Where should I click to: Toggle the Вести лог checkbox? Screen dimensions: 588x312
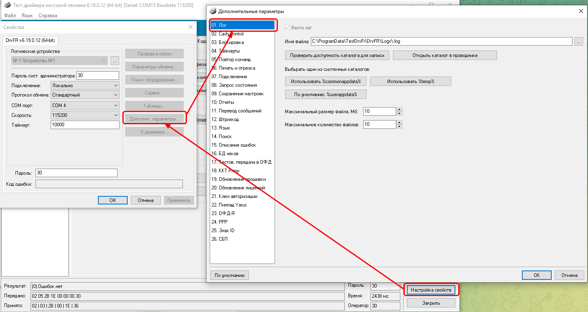(x=287, y=28)
